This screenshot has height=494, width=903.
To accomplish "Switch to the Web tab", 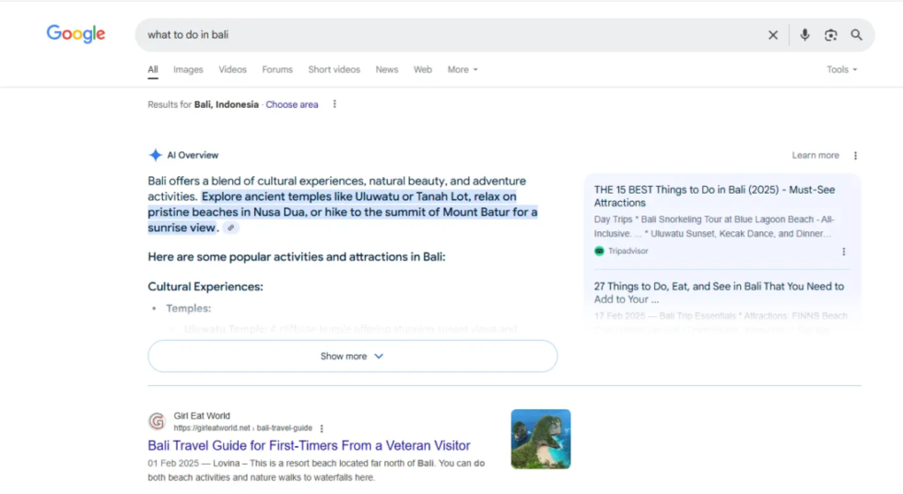I will click(423, 70).
